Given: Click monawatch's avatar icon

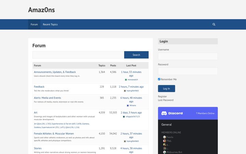Looking at the screenshot, I should point(126,80).
